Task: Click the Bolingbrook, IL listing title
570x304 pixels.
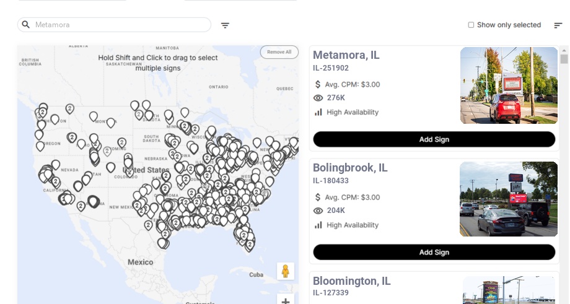Action: click(350, 168)
